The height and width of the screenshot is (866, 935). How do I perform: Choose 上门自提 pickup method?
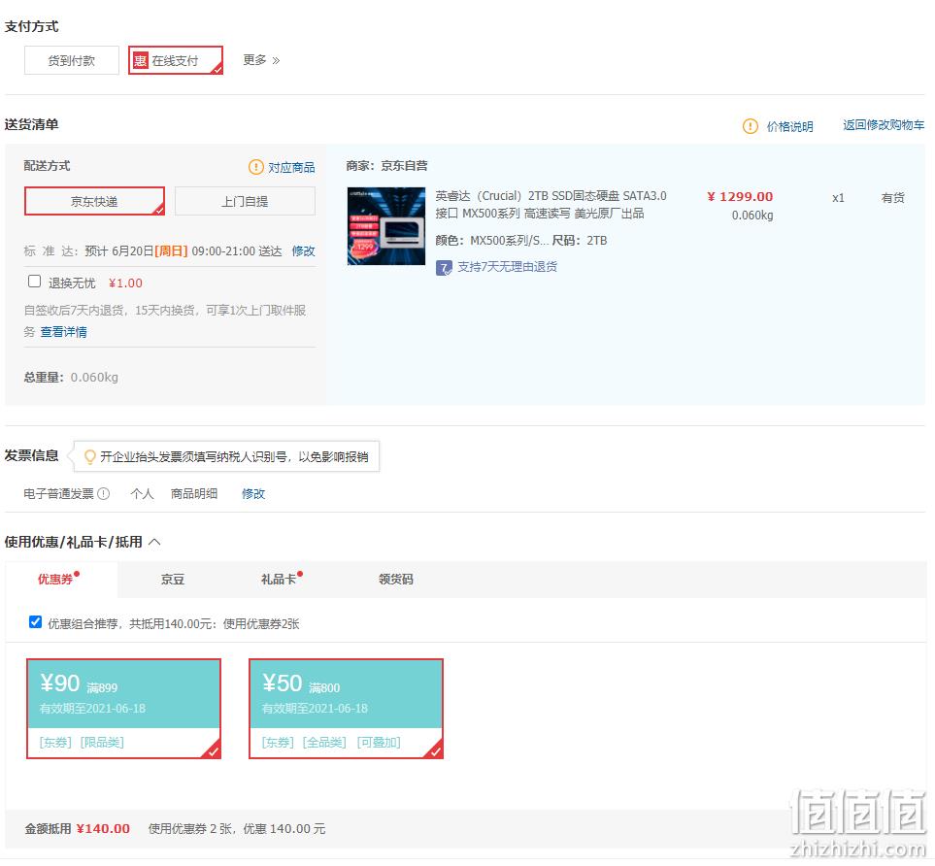pyautogui.click(x=245, y=201)
